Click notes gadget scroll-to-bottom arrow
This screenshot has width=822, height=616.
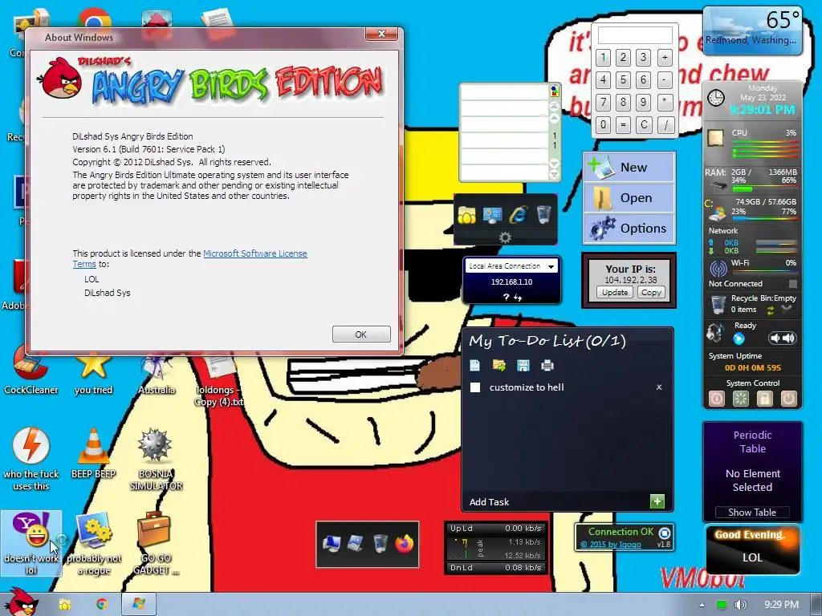tap(554, 175)
